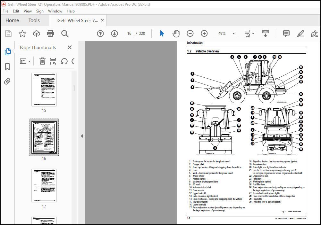Open the View menu
321x225 pixels.
(x=28, y=11)
